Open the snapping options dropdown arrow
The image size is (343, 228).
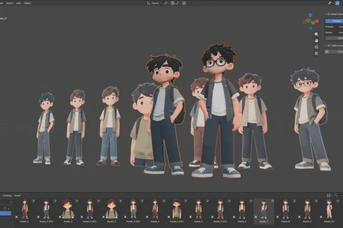click(180, 3)
